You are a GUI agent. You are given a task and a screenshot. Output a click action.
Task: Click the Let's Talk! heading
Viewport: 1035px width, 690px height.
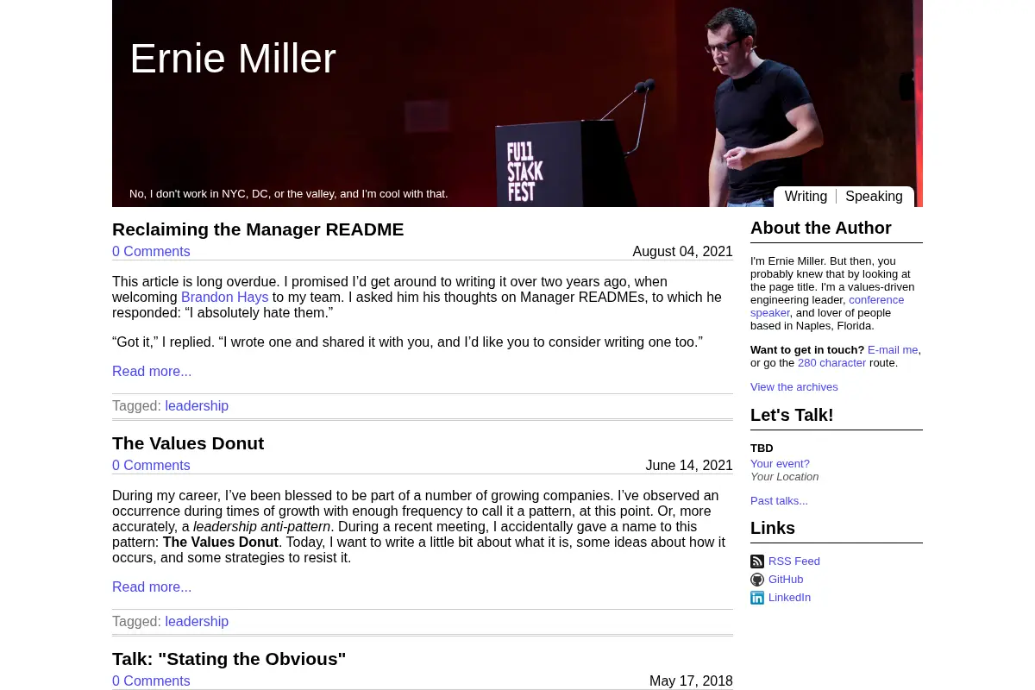tap(792, 416)
